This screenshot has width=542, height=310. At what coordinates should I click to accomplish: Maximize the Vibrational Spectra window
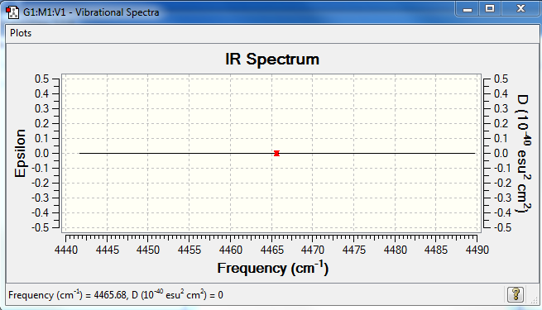(490, 8)
